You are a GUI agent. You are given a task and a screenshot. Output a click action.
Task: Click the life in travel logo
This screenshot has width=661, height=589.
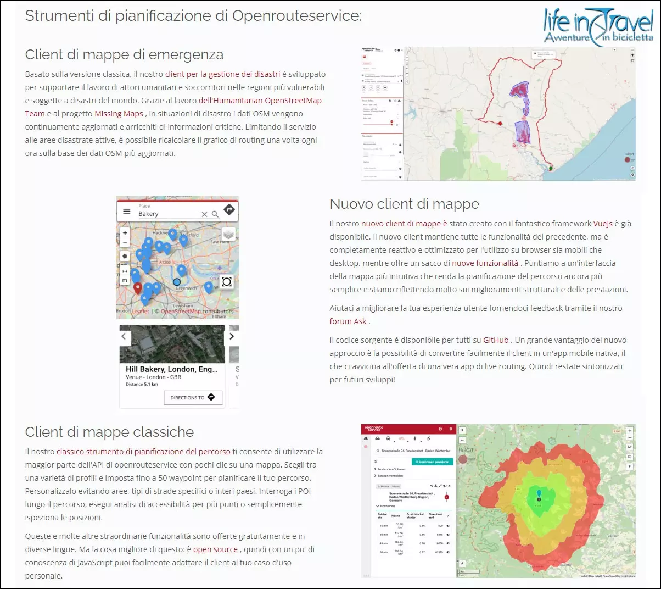pos(598,25)
